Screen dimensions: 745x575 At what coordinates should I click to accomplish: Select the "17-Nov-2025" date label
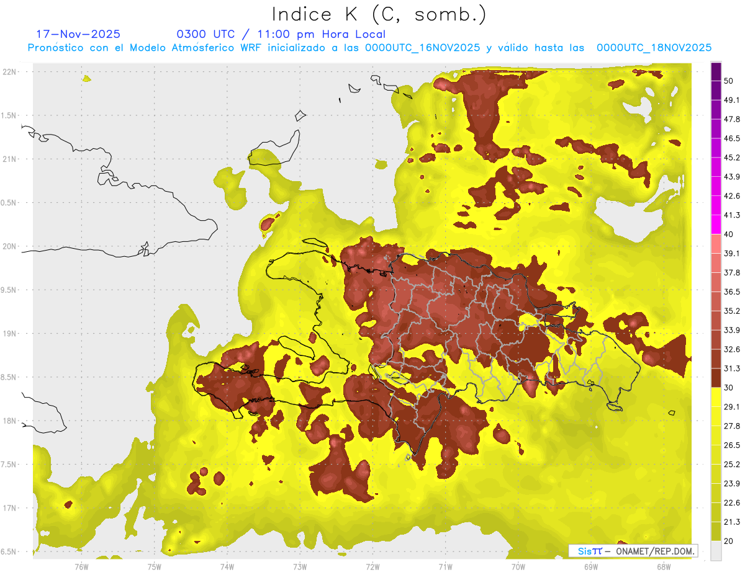coord(78,34)
